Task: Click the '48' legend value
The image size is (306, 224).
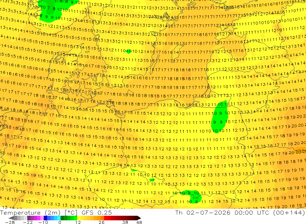Action: point(139,222)
